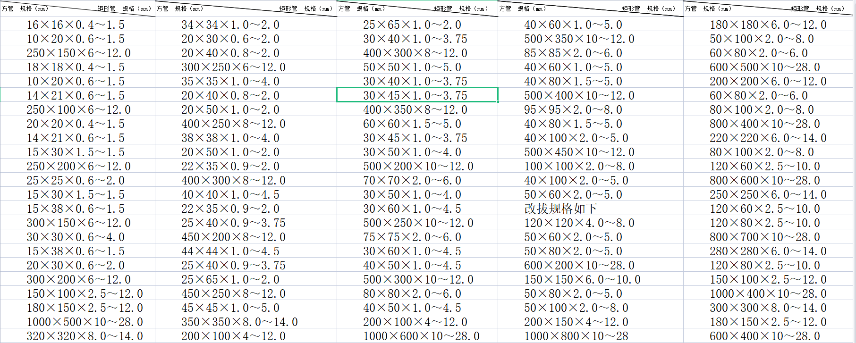Select the 38×38×1.0~4.0 cell
Viewport: 856px width, 343px height.
coord(230,138)
